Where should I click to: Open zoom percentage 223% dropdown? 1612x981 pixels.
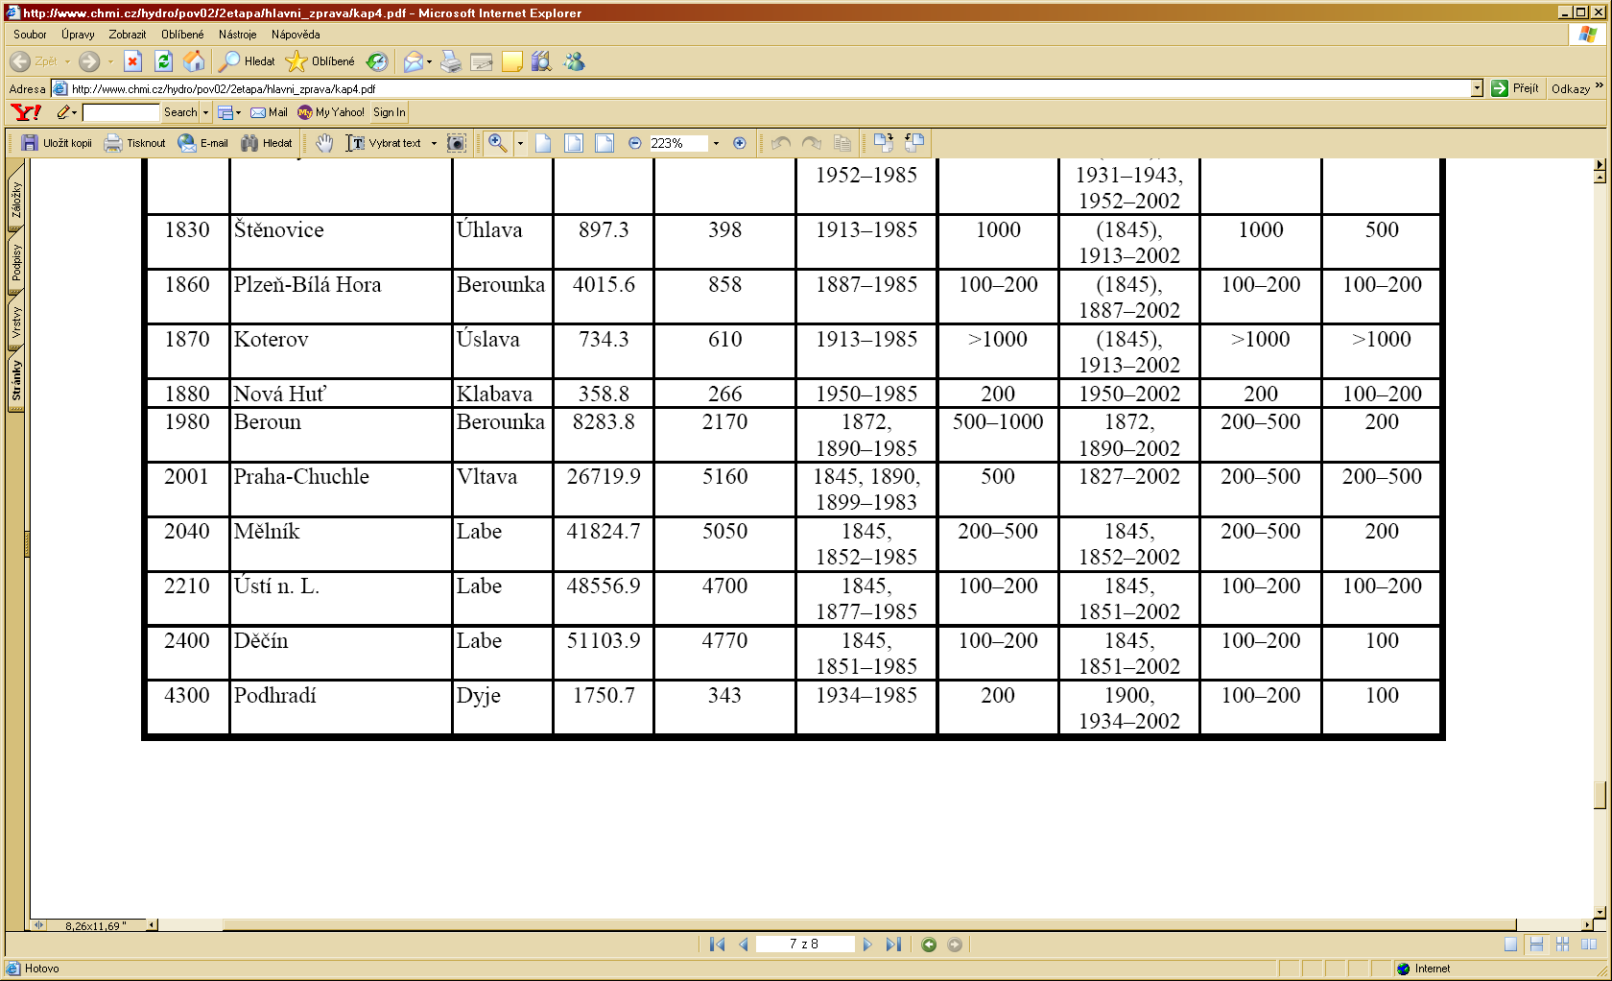point(716,143)
